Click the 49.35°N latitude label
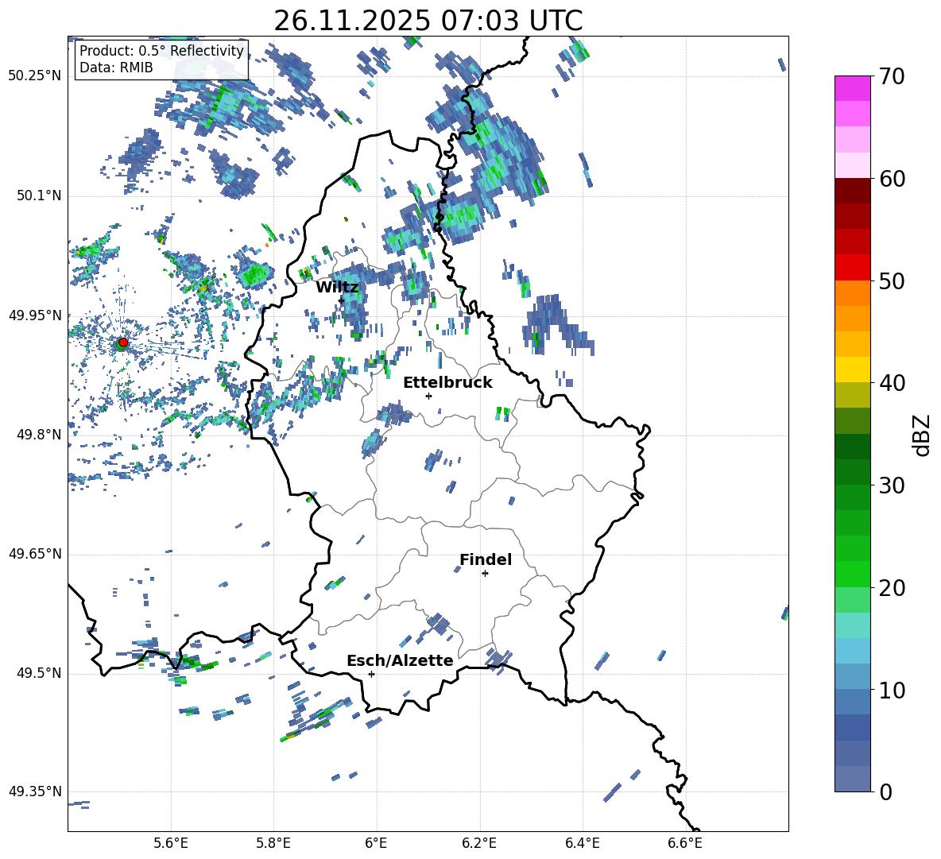Viewport: 941px width, 859px height. (35, 791)
